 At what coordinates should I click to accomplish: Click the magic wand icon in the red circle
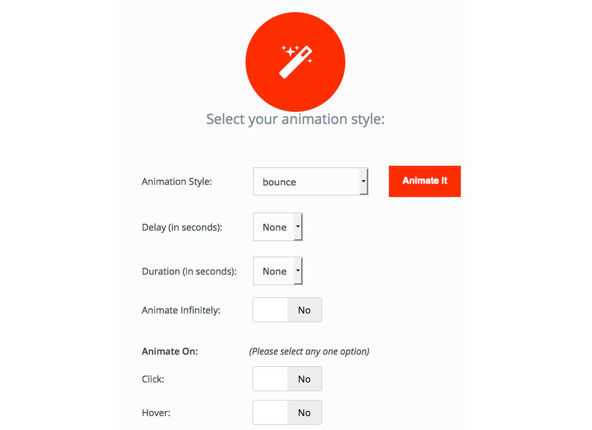[x=295, y=61]
